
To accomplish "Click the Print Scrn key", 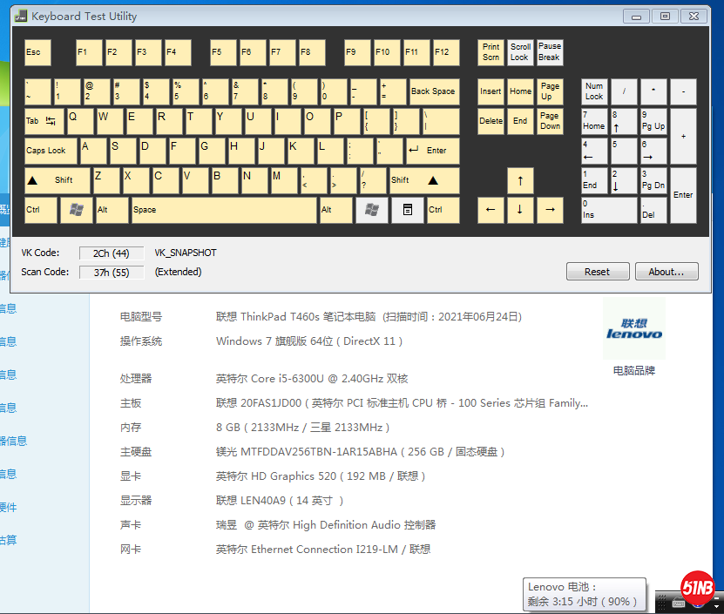I will click(x=491, y=52).
